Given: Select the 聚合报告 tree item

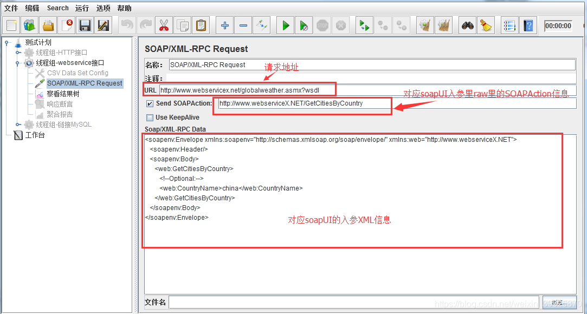Looking at the screenshot, I should 60,114.
